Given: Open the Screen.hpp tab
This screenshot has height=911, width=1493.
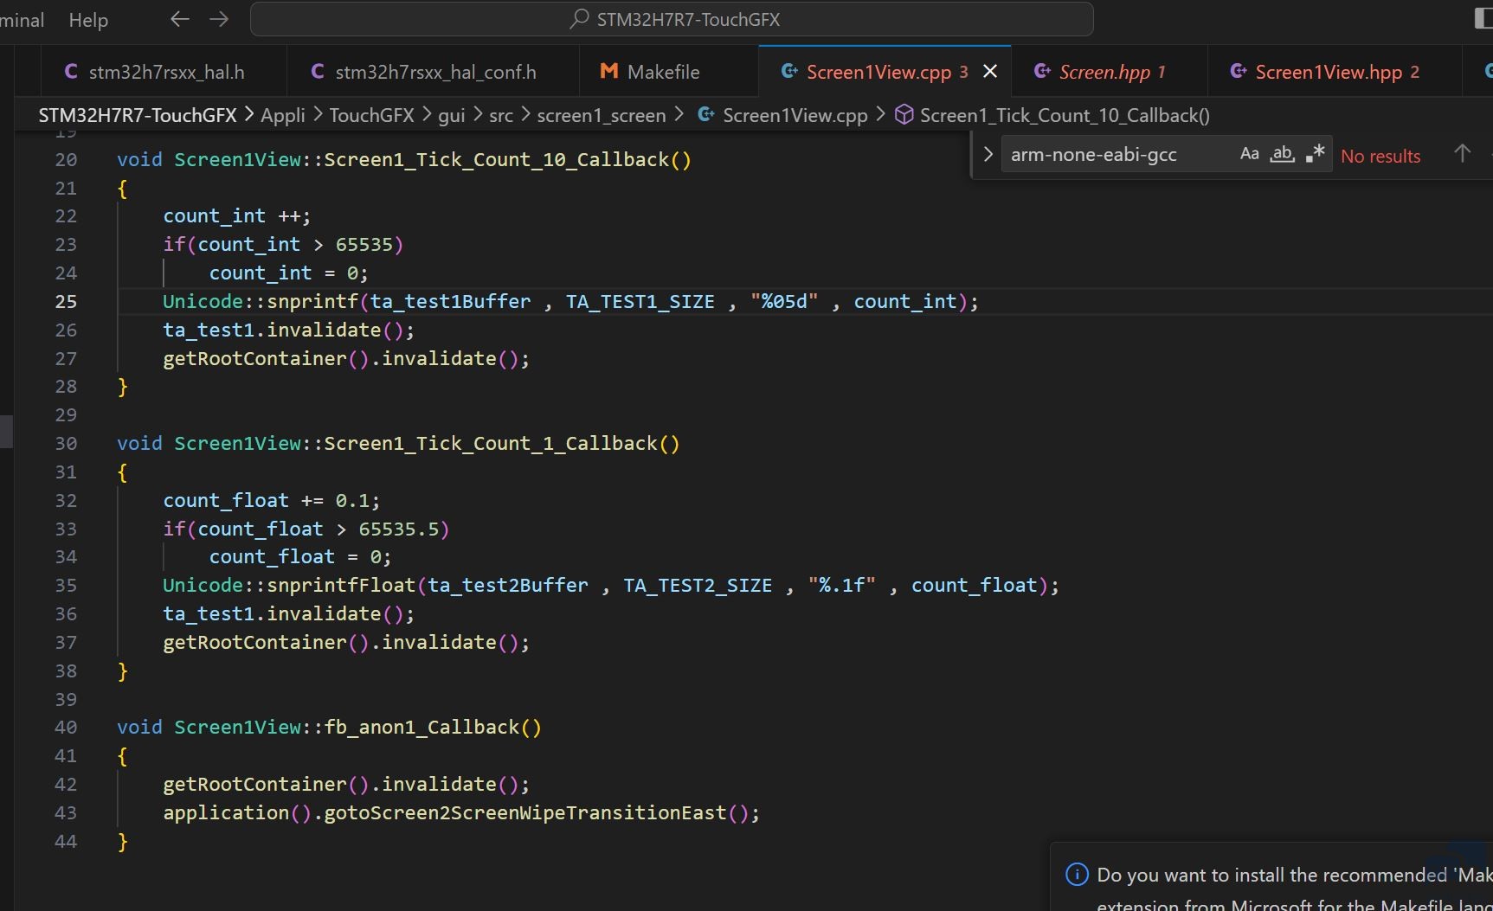Looking at the screenshot, I should [1100, 72].
